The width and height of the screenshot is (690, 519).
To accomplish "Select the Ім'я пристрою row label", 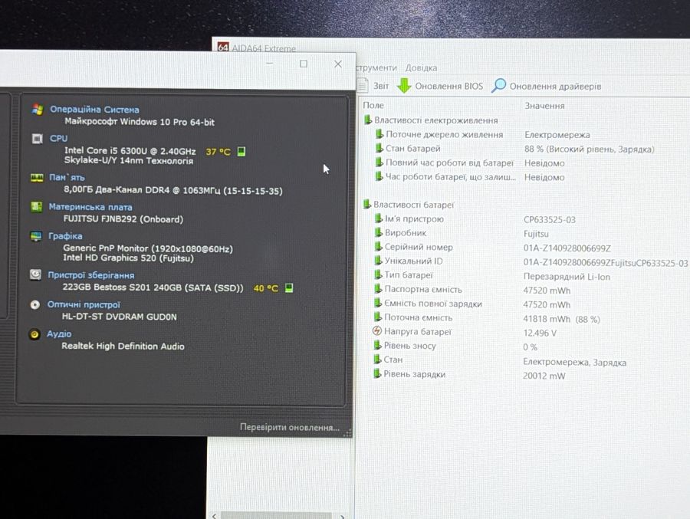I will (414, 218).
